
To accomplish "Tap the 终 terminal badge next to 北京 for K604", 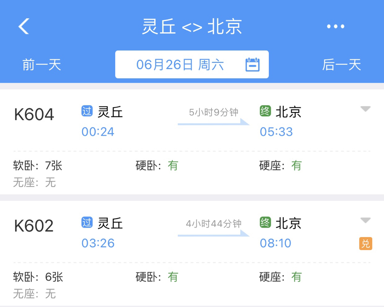I will click(265, 112).
